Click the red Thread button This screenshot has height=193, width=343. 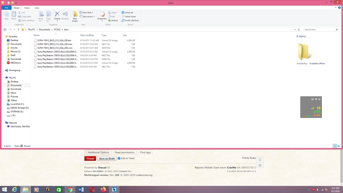pyautogui.click(x=90, y=158)
